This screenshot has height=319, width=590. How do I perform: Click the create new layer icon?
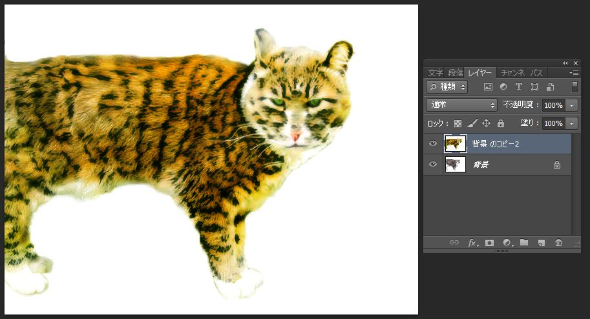pos(542,243)
